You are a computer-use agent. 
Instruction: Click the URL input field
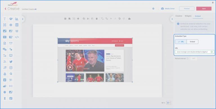point(195,52)
